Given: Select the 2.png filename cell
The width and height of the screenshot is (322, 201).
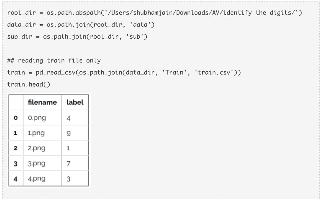Looking at the screenshot, I should pyautogui.click(x=37, y=148).
